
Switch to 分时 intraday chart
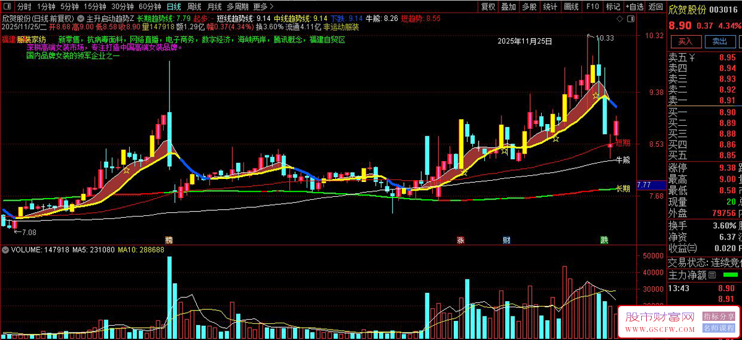[25, 7]
